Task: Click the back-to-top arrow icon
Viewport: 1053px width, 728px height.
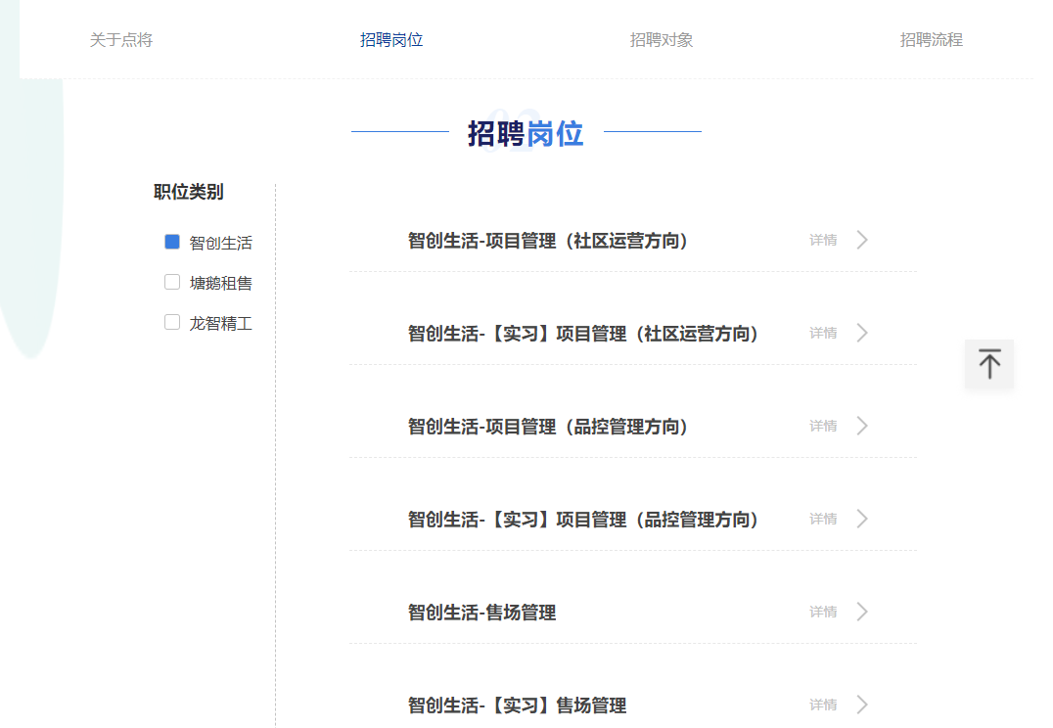Action: (989, 364)
